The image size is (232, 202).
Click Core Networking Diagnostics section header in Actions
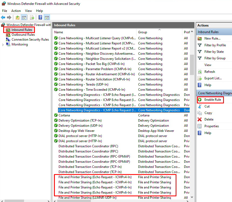pyautogui.click(x=214, y=93)
